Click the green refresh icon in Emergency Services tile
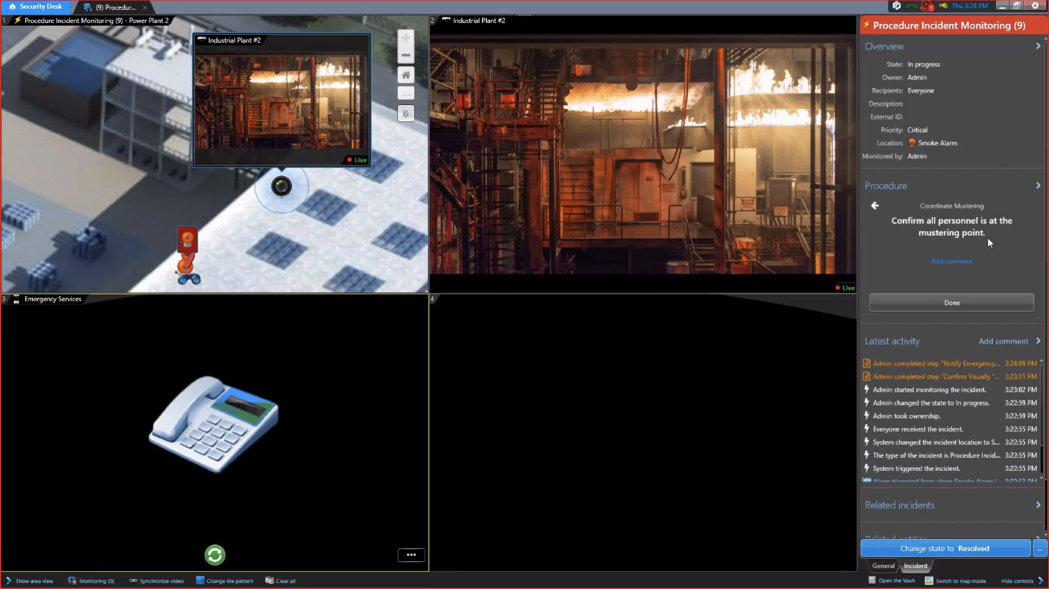This screenshot has height=589, width=1049. (x=215, y=554)
